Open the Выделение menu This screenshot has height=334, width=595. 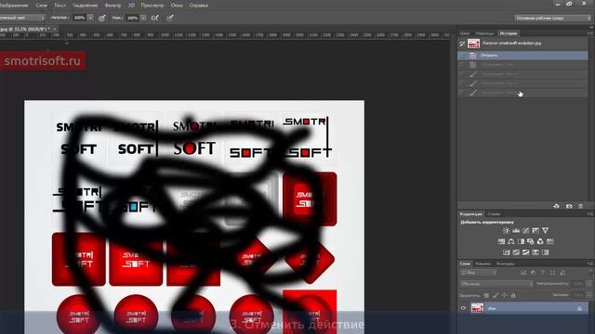coord(85,6)
